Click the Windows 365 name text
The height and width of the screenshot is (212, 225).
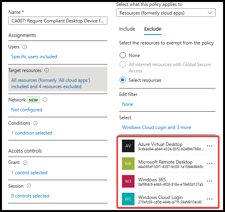pos(152,179)
